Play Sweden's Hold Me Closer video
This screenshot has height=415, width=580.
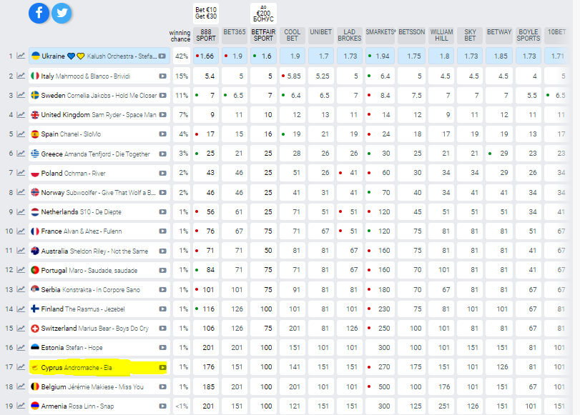point(162,95)
